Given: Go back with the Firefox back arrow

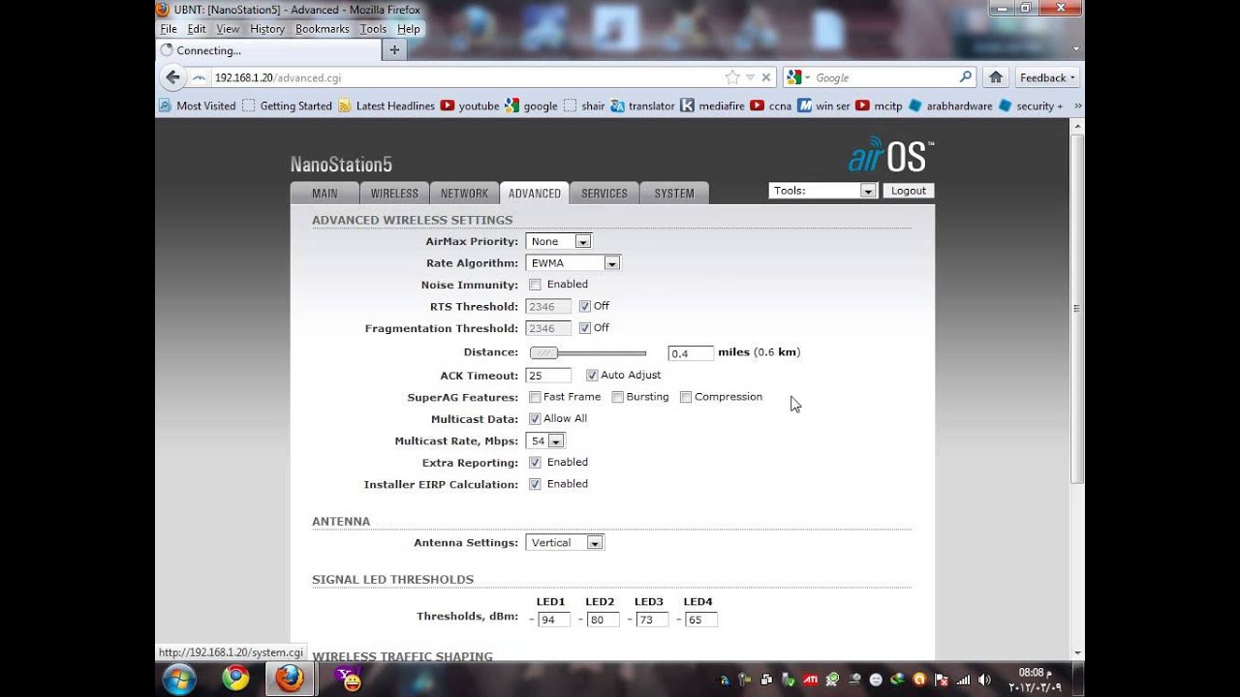Looking at the screenshot, I should pos(172,77).
